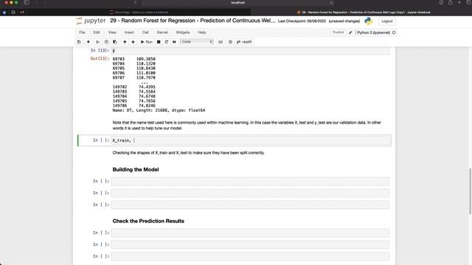Click the browser sidebar toggle icon

[x=27, y=2]
